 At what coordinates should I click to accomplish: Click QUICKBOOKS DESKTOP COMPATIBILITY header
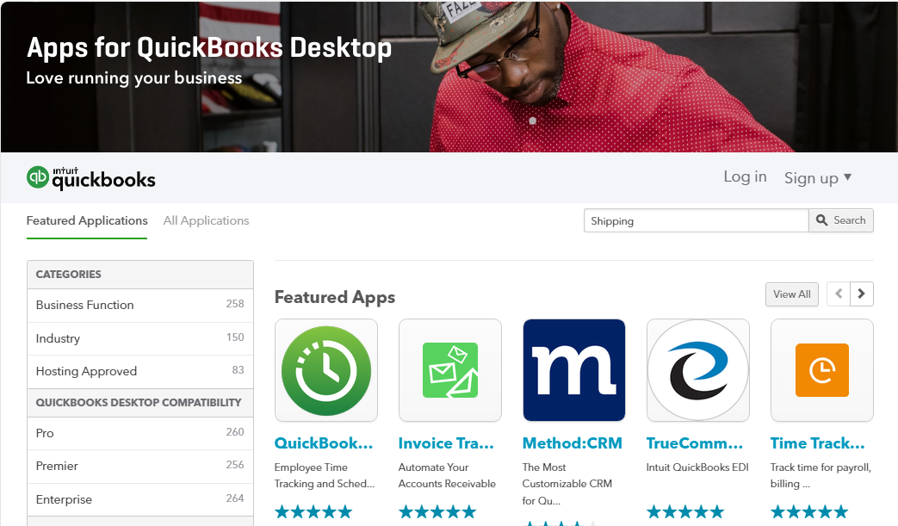pos(140,403)
